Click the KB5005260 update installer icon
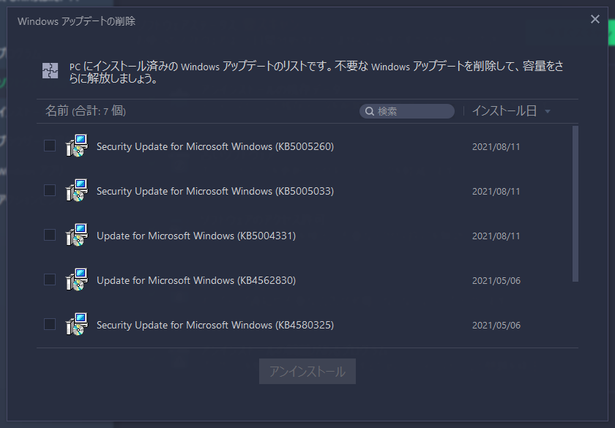The height and width of the screenshot is (428, 615). tap(76, 146)
